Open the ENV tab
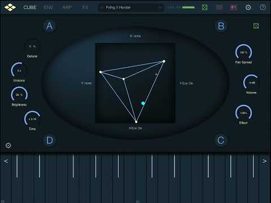This screenshot has height=203, width=271. [x=49, y=7]
